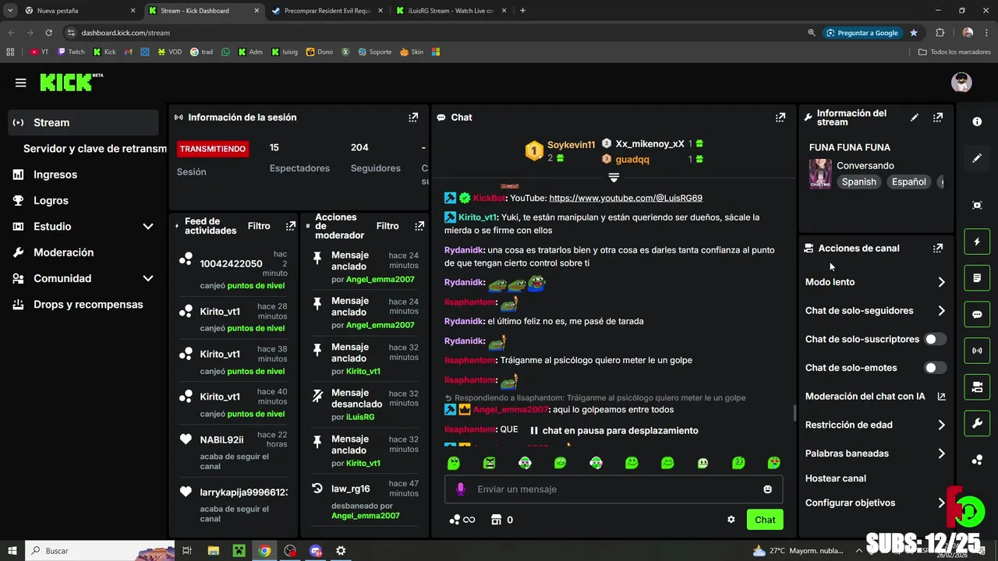Image resolution: width=998 pixels, height=561 pixels.
Task: Open Restricción de edad options chevron
Action: [941, 425]
